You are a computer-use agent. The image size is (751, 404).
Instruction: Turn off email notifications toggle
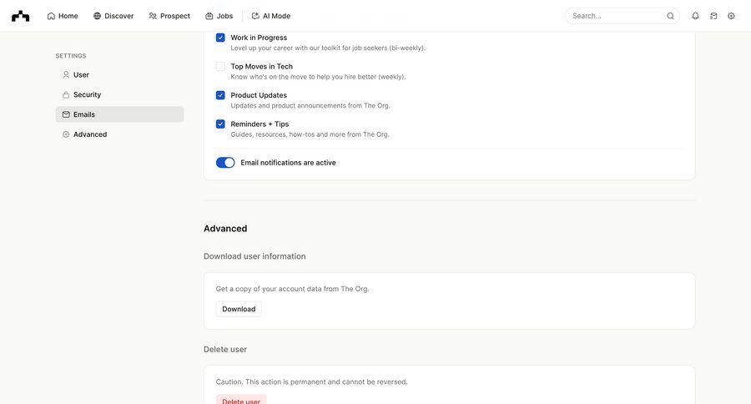(x=225, y=163)
